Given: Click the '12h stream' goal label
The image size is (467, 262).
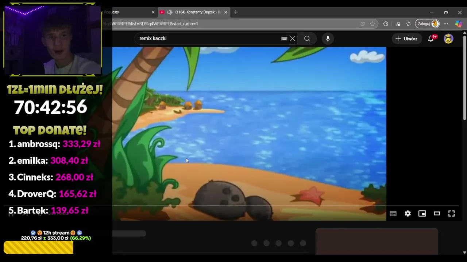Looking at the screenshot, I should tap(56, 233).
